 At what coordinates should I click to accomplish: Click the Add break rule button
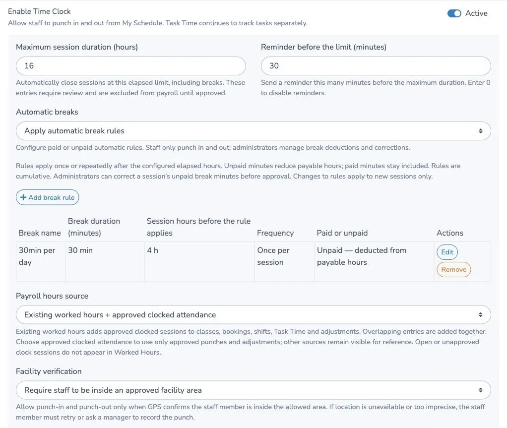[x=48, y=197]
